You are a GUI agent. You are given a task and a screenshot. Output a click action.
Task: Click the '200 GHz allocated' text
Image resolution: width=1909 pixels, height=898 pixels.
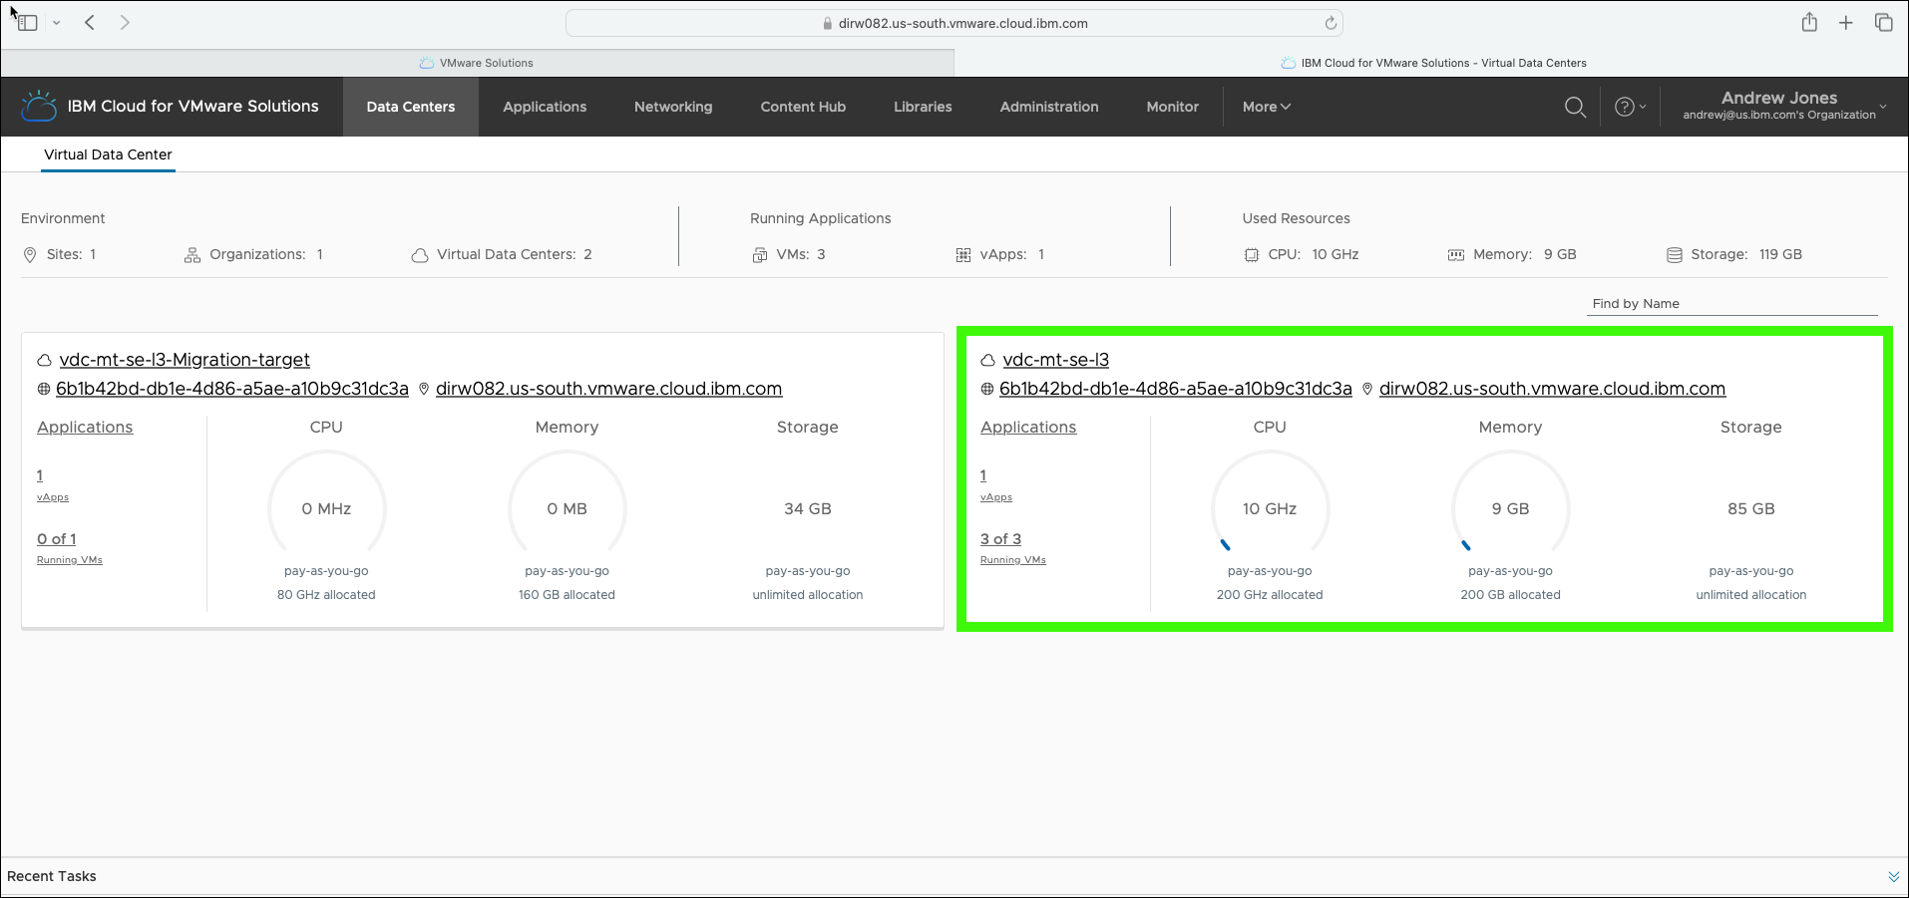coord(1270,595)
